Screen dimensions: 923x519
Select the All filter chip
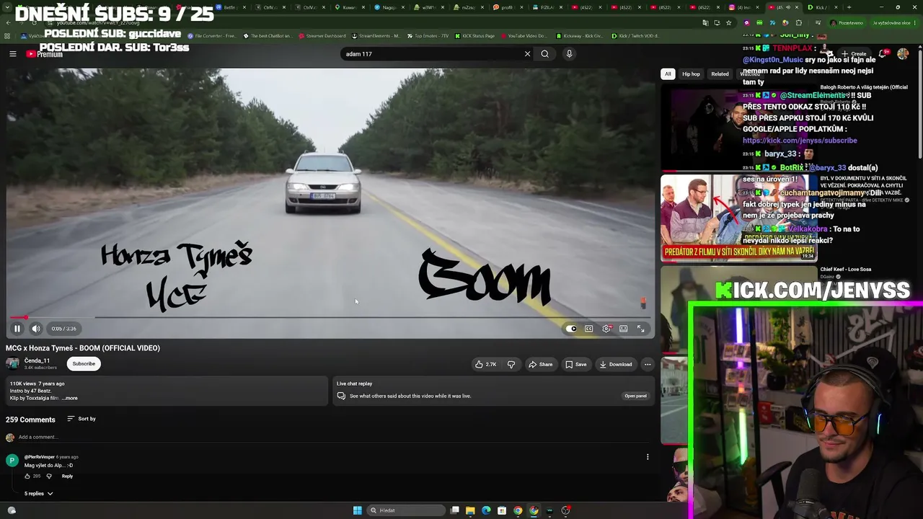pos(668,74)
